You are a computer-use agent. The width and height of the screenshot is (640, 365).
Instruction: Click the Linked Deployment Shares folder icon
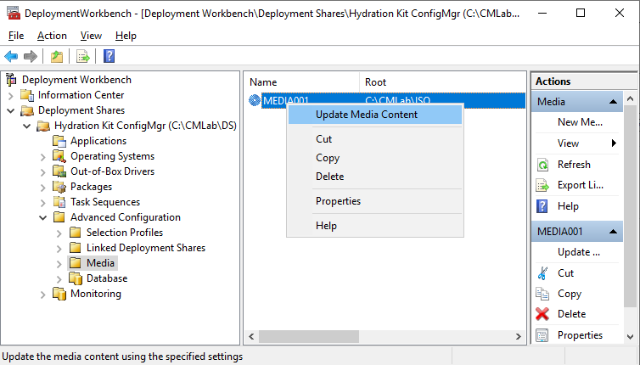(x=75, y=248)
